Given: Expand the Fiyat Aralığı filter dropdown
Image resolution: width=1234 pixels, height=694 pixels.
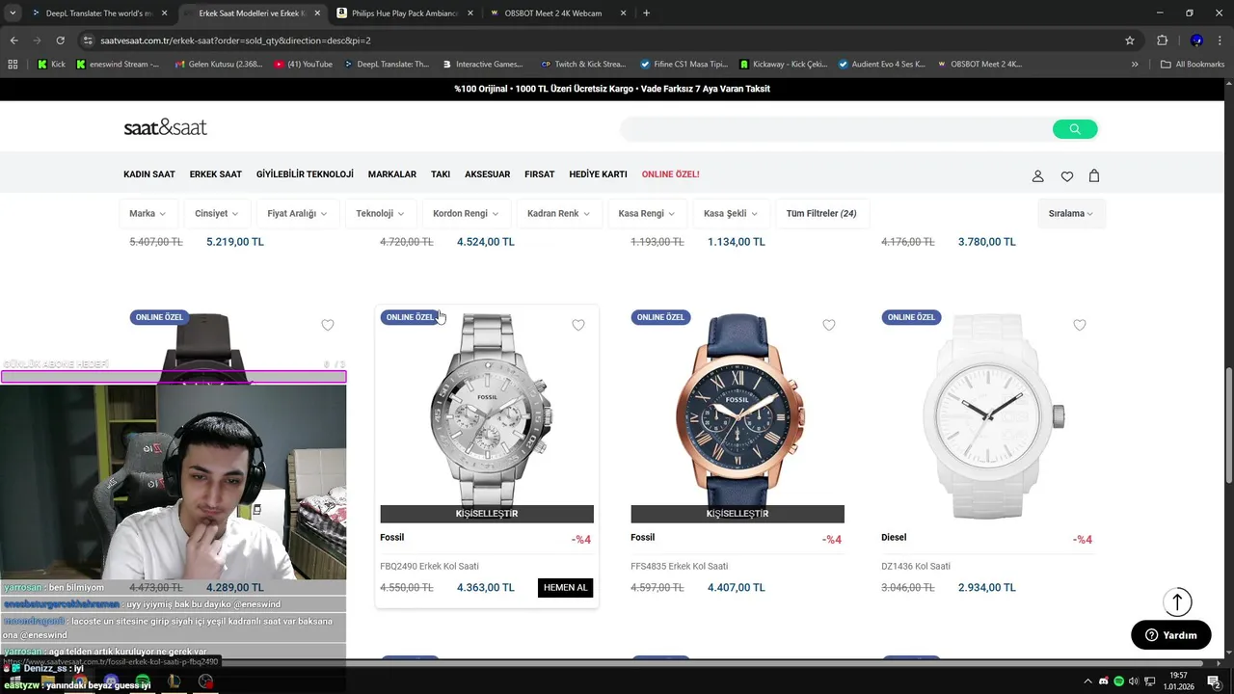Looking at the screenshot, I should 297,213.
